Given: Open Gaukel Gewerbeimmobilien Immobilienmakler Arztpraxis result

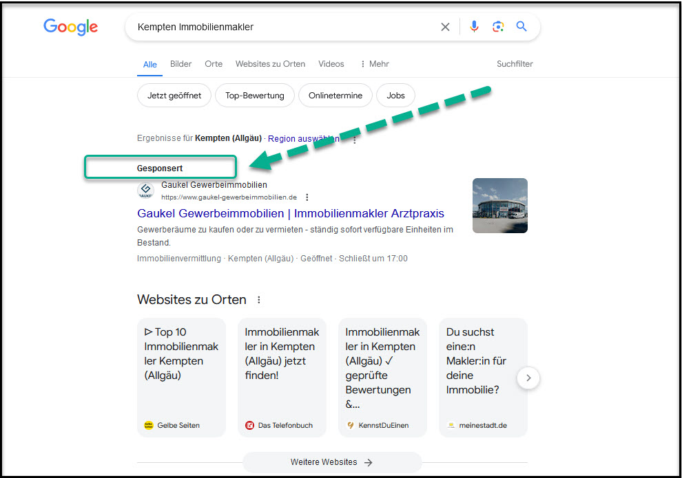Looking at the screenshot, I should [x=291, y=214].
